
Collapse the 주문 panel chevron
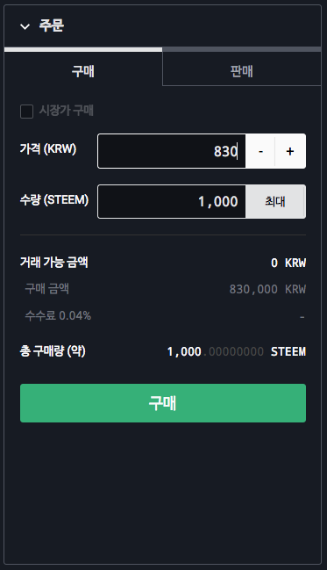click(25, 26)
